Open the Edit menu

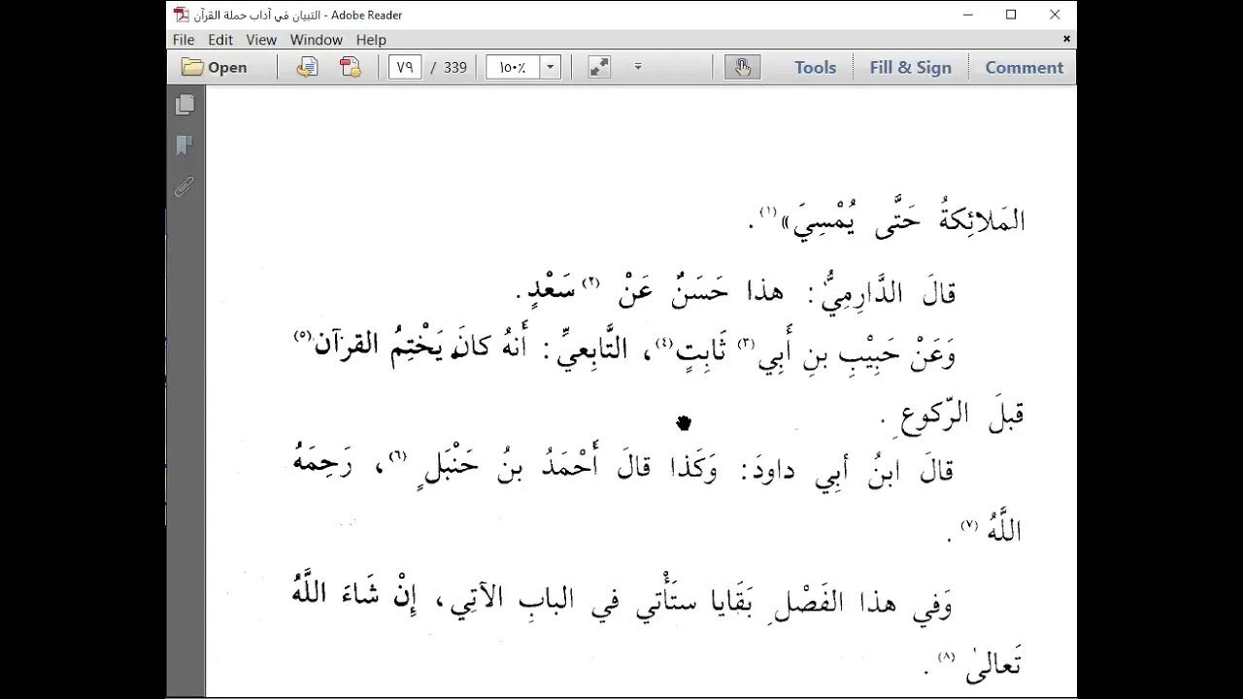[x=220, y=40]
